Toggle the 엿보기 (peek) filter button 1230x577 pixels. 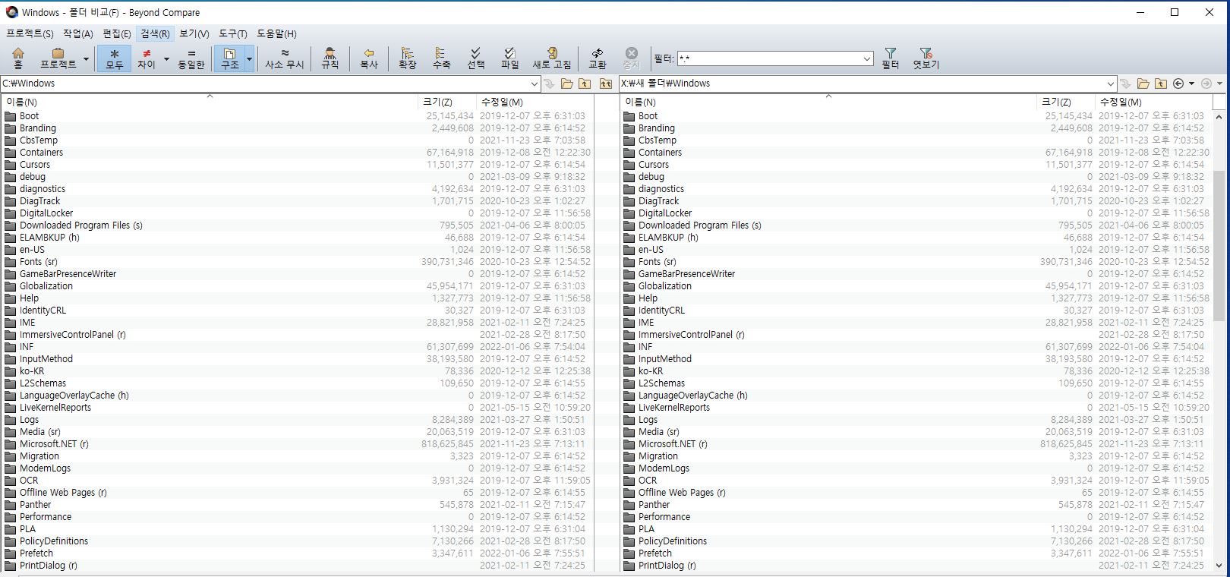click(926, 58)
